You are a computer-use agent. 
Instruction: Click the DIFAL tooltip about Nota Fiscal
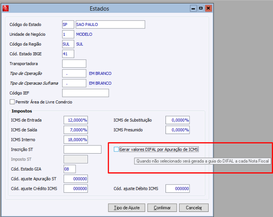(203, 161)
